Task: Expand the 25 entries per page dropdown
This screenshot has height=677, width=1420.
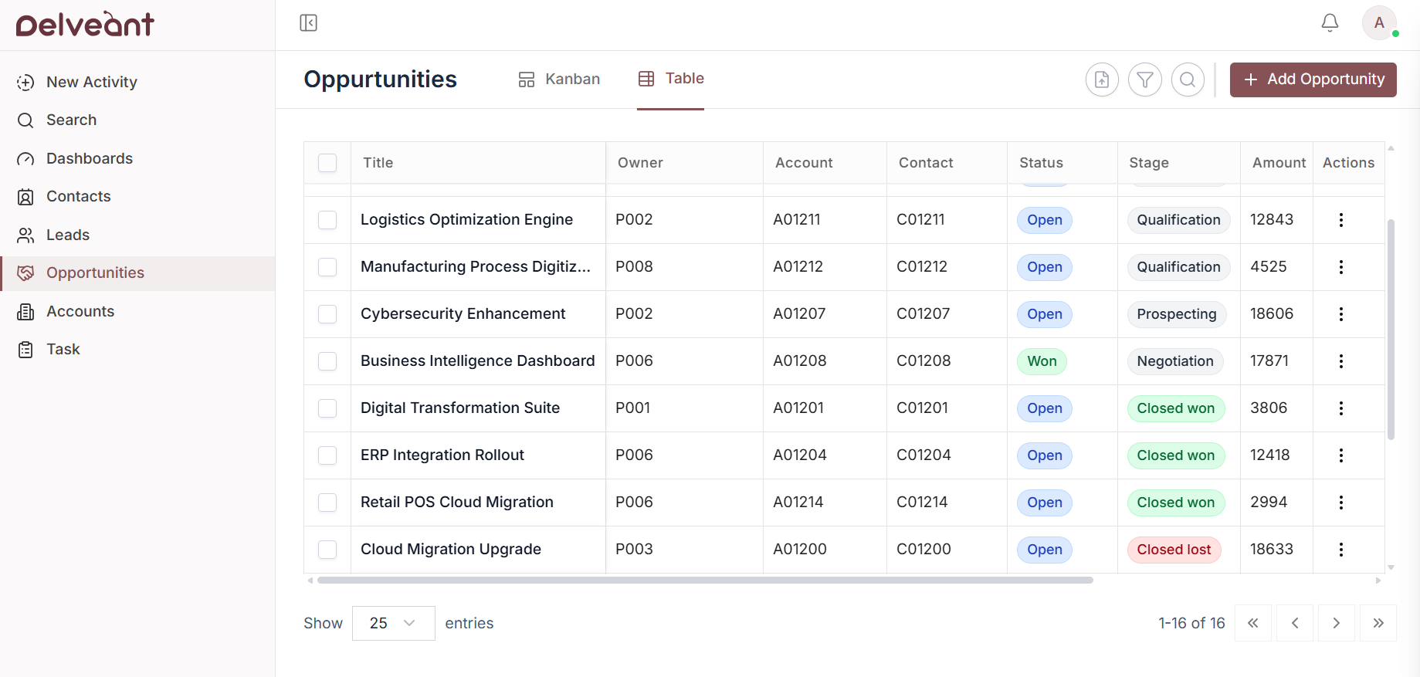Action: (393, 623)
